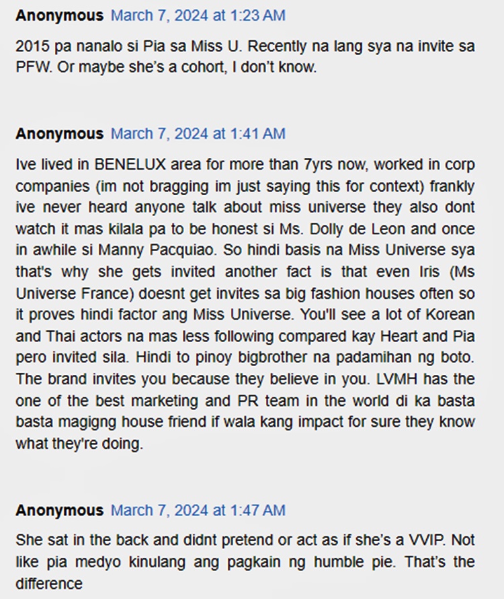Click the second Anonymous author name
The width and height of the screenshot is (504, 599).
pos(60,134)
